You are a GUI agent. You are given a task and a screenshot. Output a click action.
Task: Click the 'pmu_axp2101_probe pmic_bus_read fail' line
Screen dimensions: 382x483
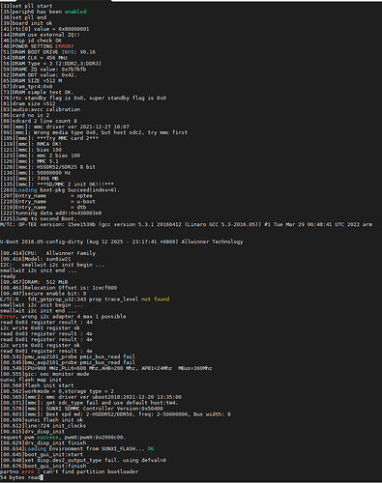68,356
